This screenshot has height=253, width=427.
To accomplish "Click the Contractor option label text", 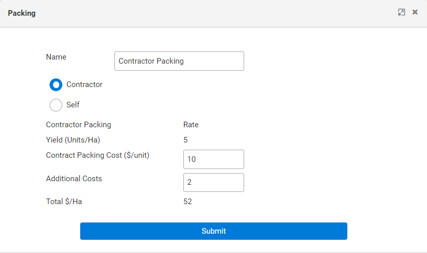I will click(x=84, y=85).
